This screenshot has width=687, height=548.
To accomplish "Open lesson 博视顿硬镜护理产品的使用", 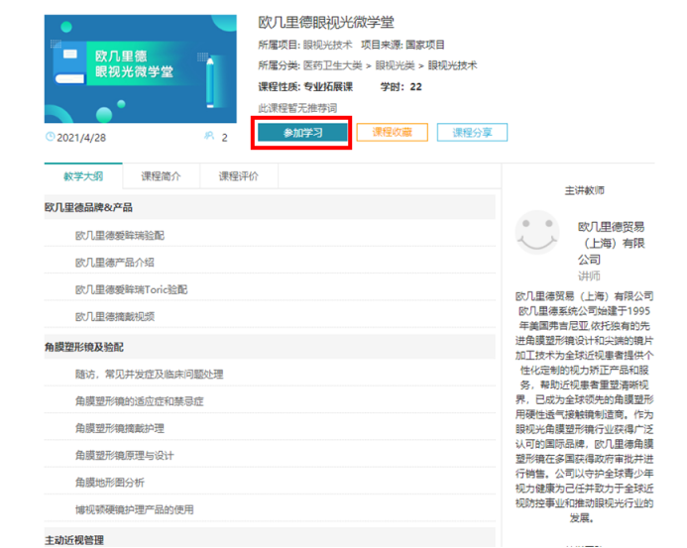I will pos(134,509).
